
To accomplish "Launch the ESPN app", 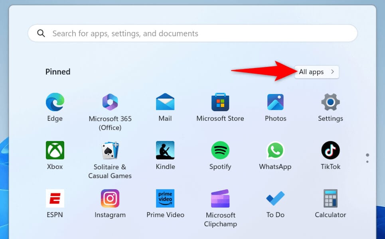I will [55, 198].
